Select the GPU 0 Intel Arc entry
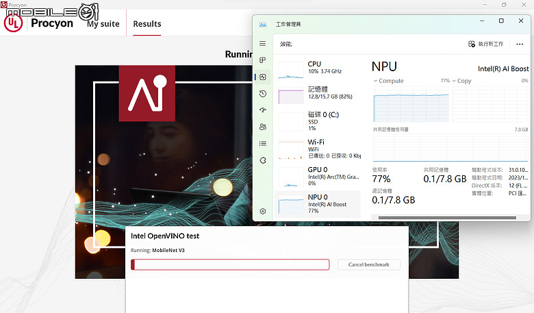Screen dimensions: 534x313 (x=319, y=176)
